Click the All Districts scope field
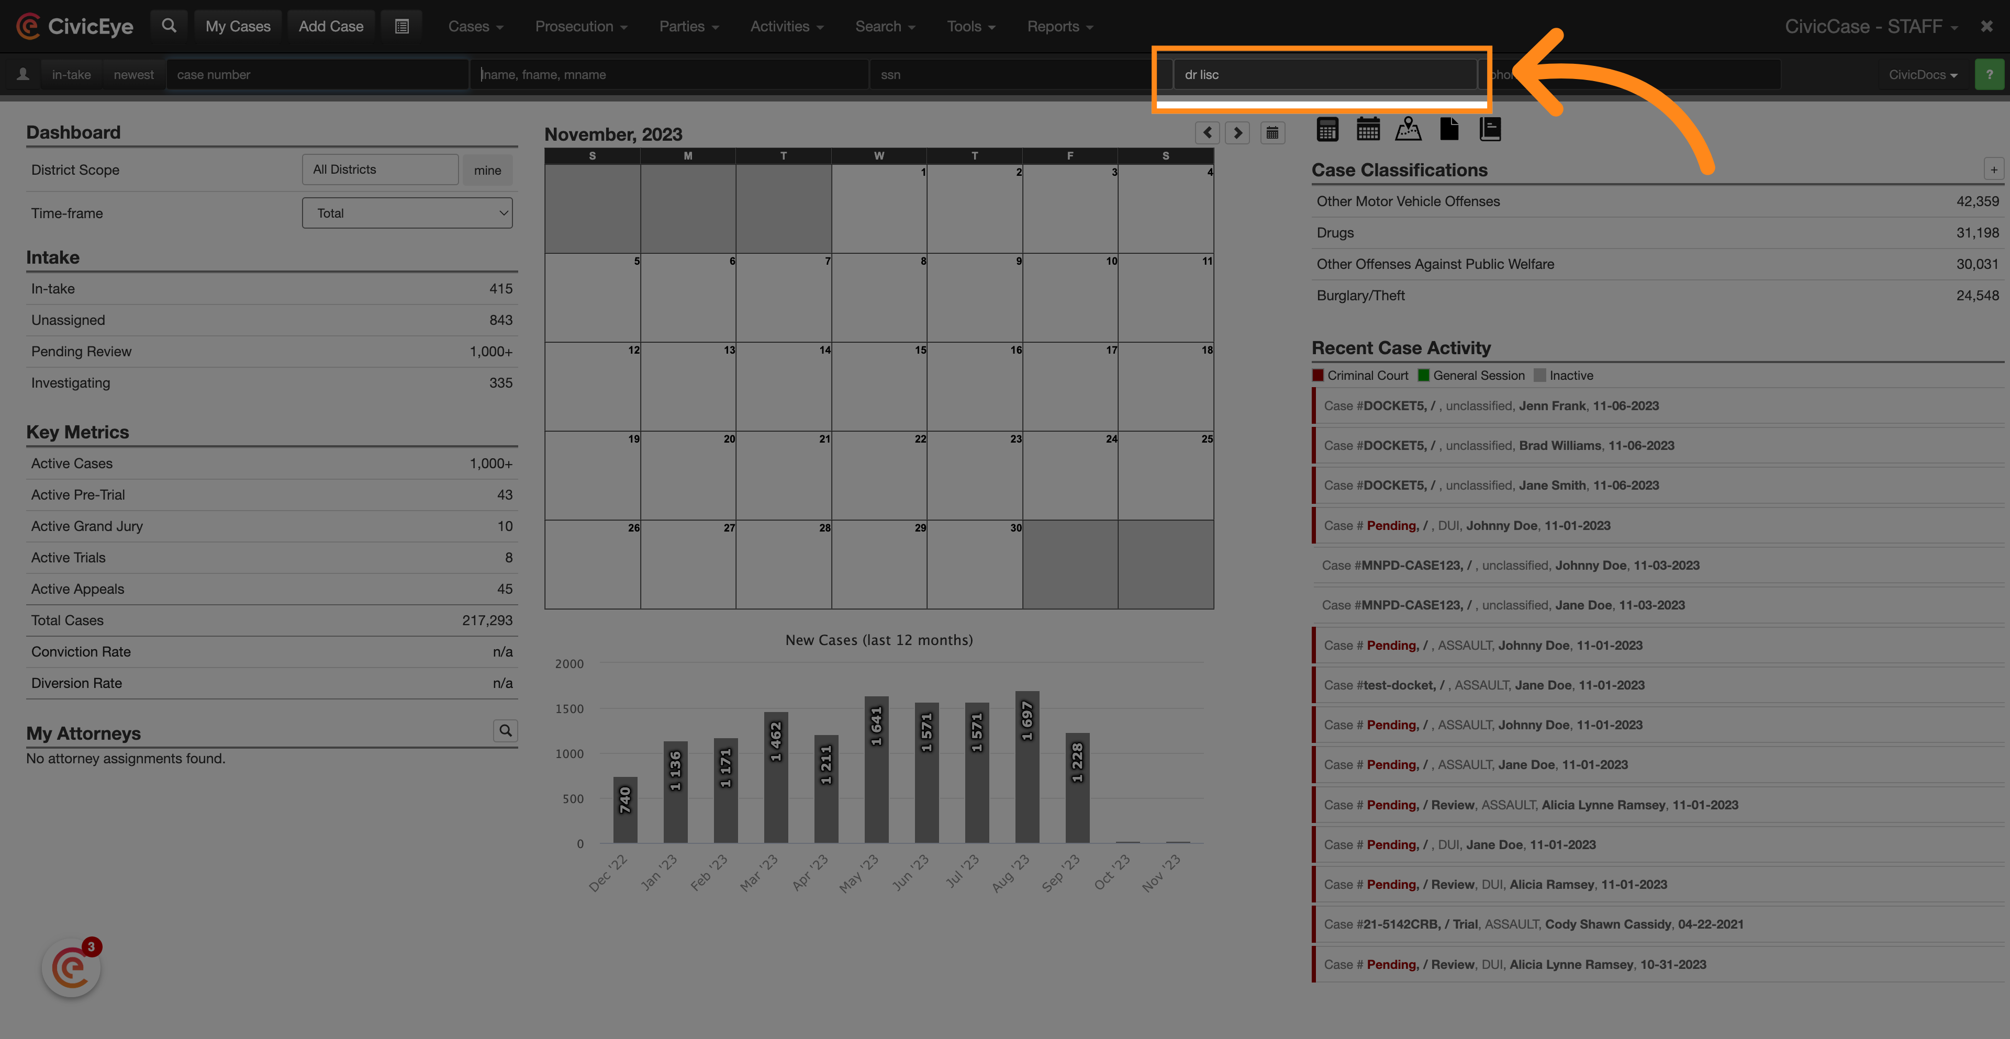The image size is (2010, 1039). pos(380,170)
